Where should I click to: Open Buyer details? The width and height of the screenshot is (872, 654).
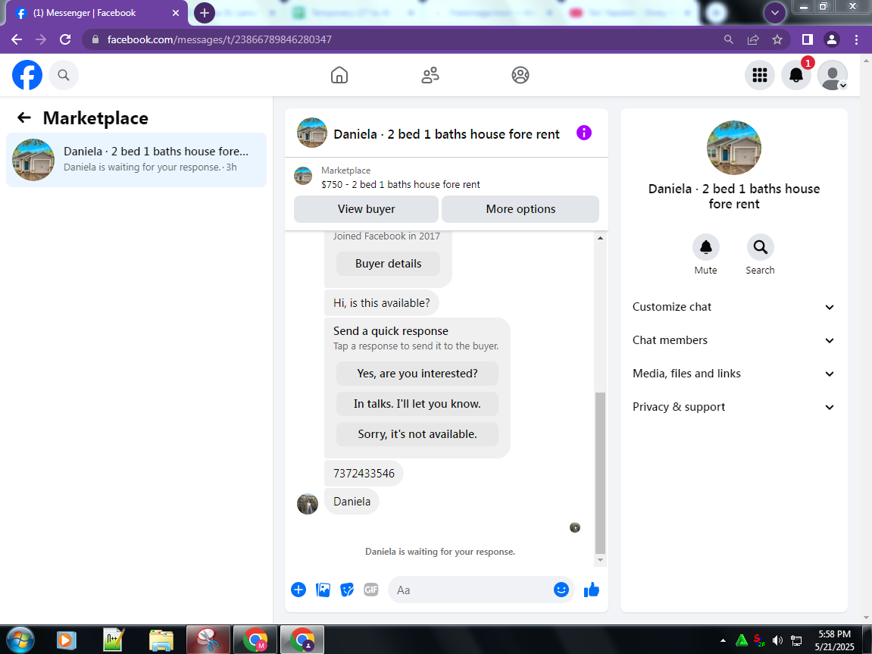388,264
